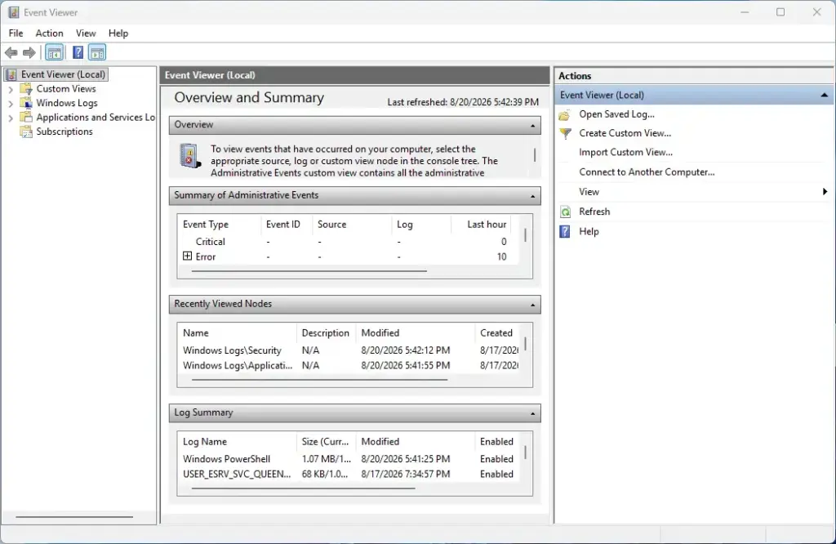Click the console tree horizontal scrollbar

(74, 517)
